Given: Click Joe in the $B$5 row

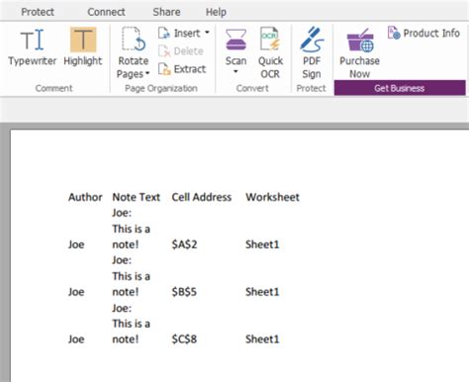Looking at the screenshot, I should click(x=76, y=292).
